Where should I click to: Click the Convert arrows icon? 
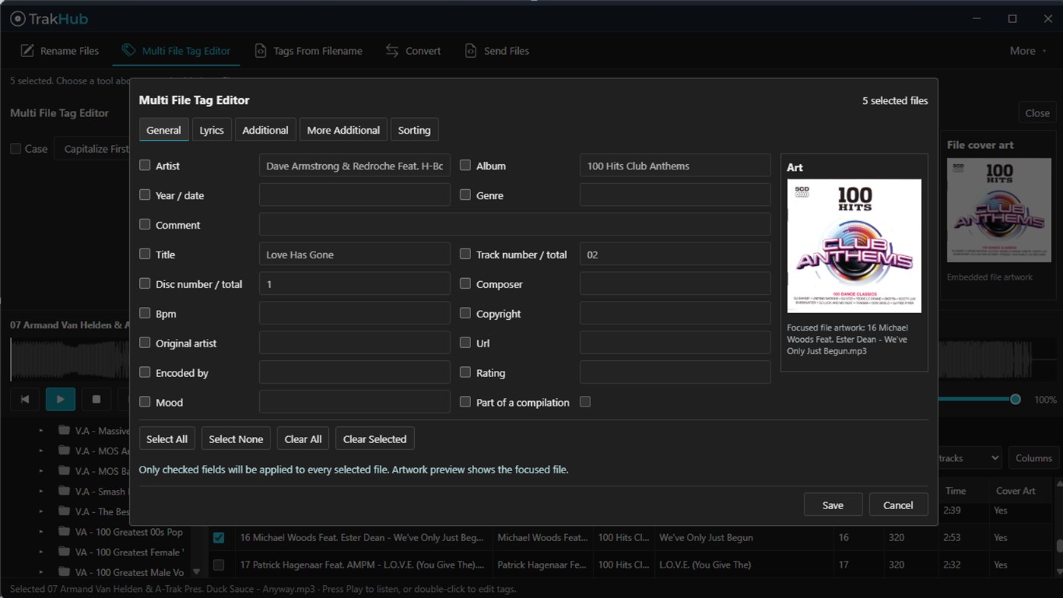[x=392, y=51]
